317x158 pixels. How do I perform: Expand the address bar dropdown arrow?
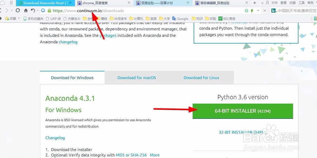258,11
